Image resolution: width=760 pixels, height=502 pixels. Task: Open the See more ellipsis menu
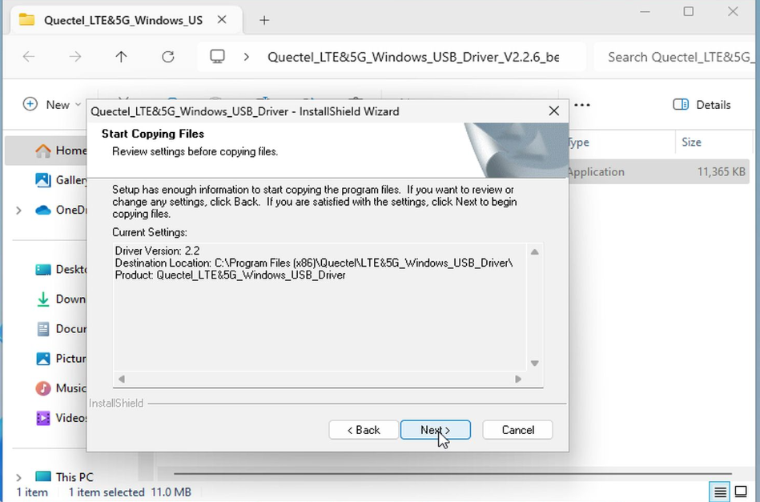[582, 105]
